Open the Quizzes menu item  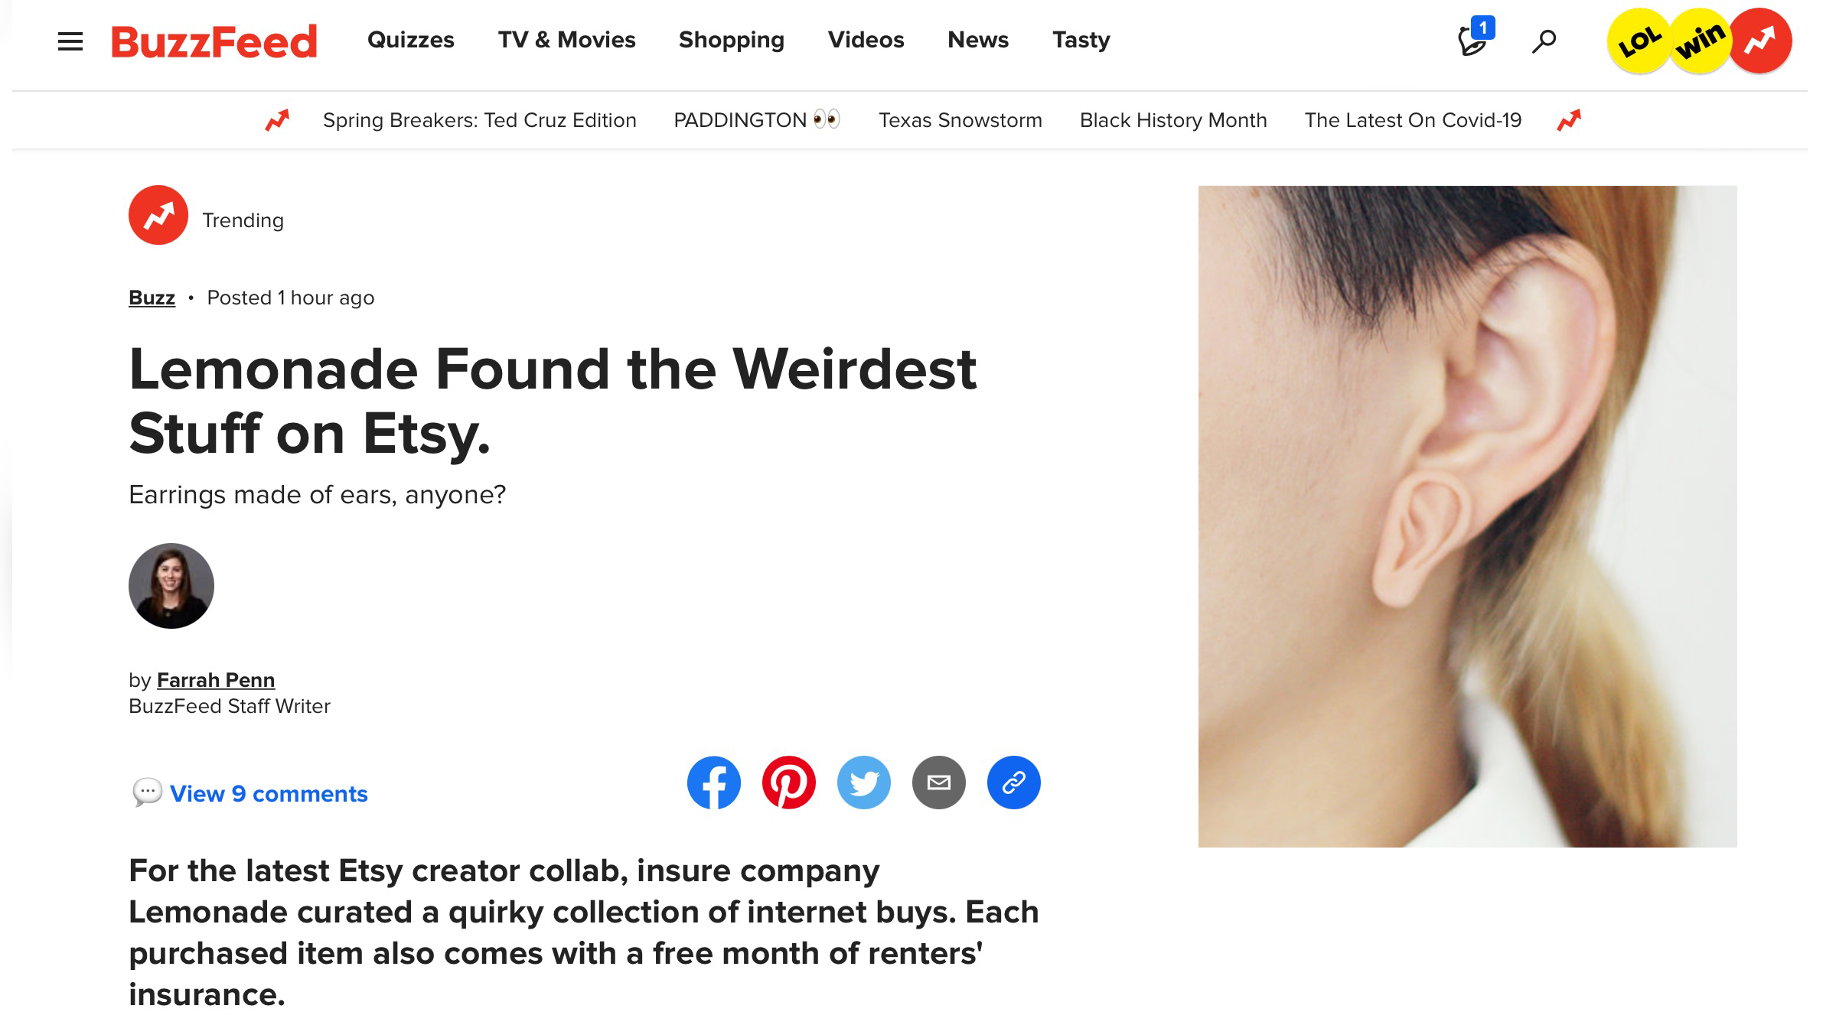click(410, 40)
